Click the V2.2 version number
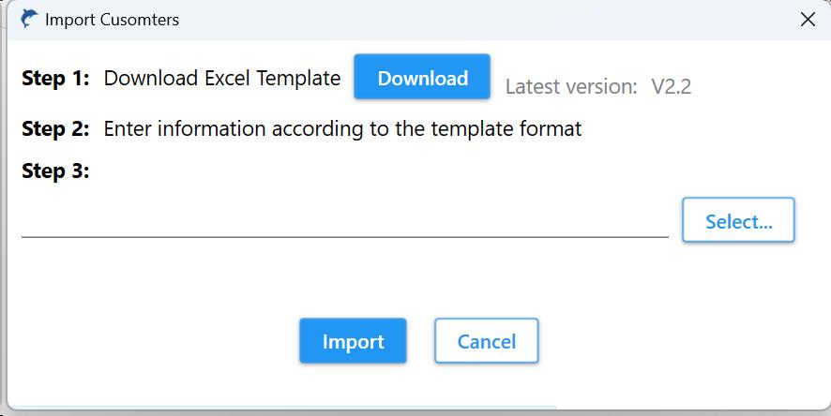This screenshot has height=416, width=831. click(x=671, y=87)
